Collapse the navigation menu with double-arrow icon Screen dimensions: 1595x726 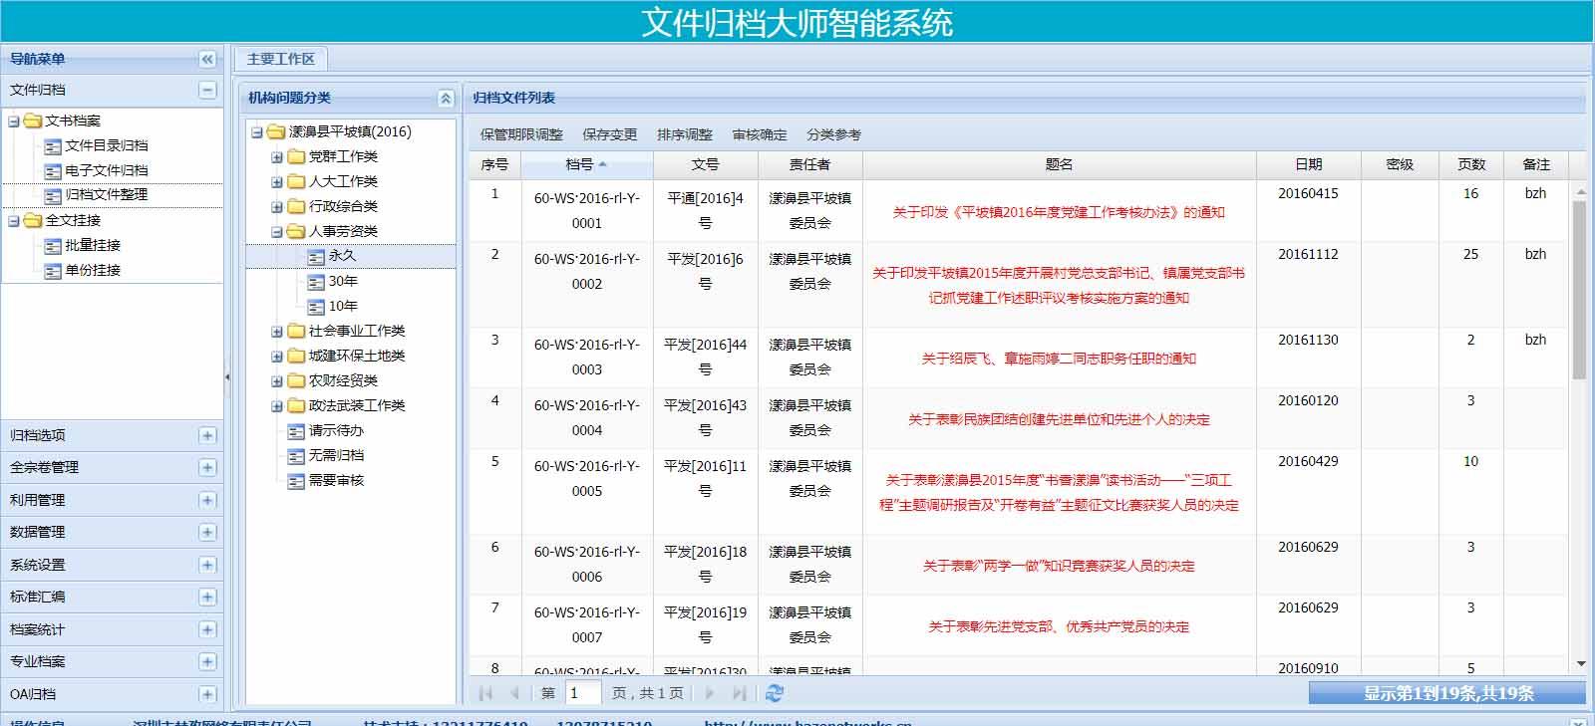[x=207, y=59]
